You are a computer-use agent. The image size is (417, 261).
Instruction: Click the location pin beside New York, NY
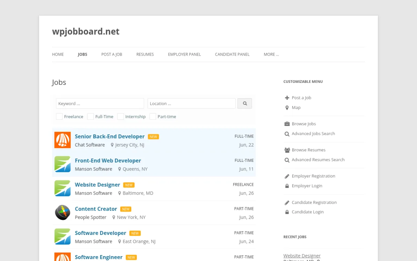pos(114,217)
